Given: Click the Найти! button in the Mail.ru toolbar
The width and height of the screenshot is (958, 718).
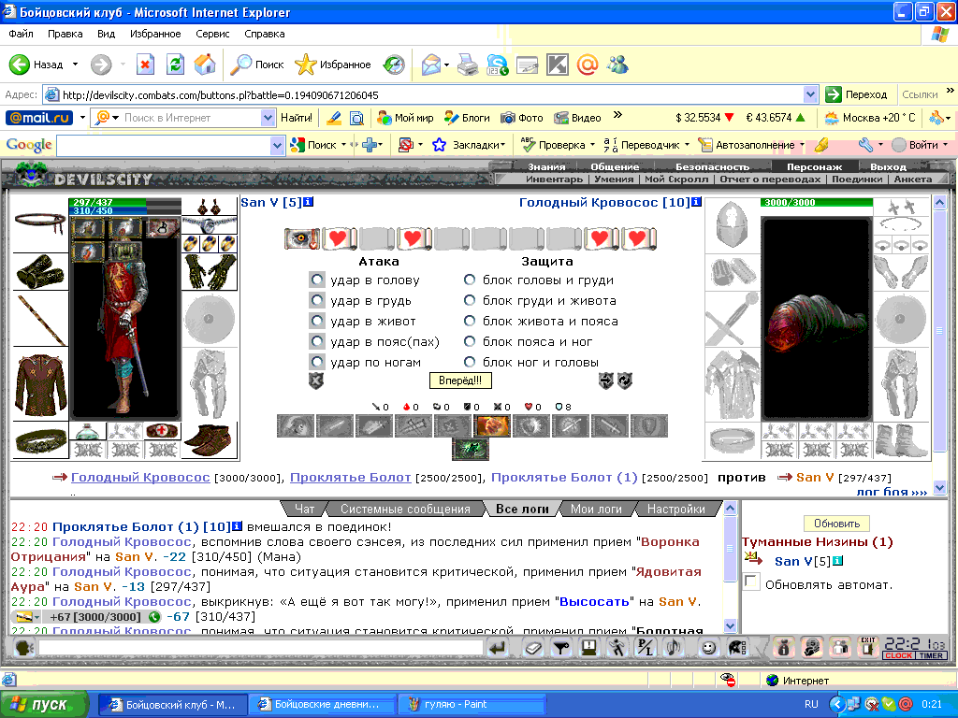Looking at the screenshot, I should tap(297, 117).
